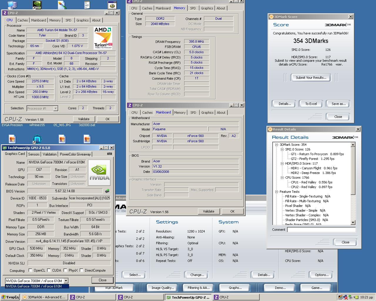Click the BIOS save chip icon in GPU-Z
Image resolution: width=376 pixels, height=301 pixels.
point(107,191)
